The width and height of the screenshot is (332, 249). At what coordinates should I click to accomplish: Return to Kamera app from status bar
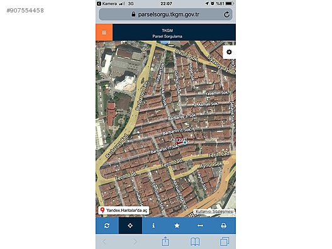[107, 4]
